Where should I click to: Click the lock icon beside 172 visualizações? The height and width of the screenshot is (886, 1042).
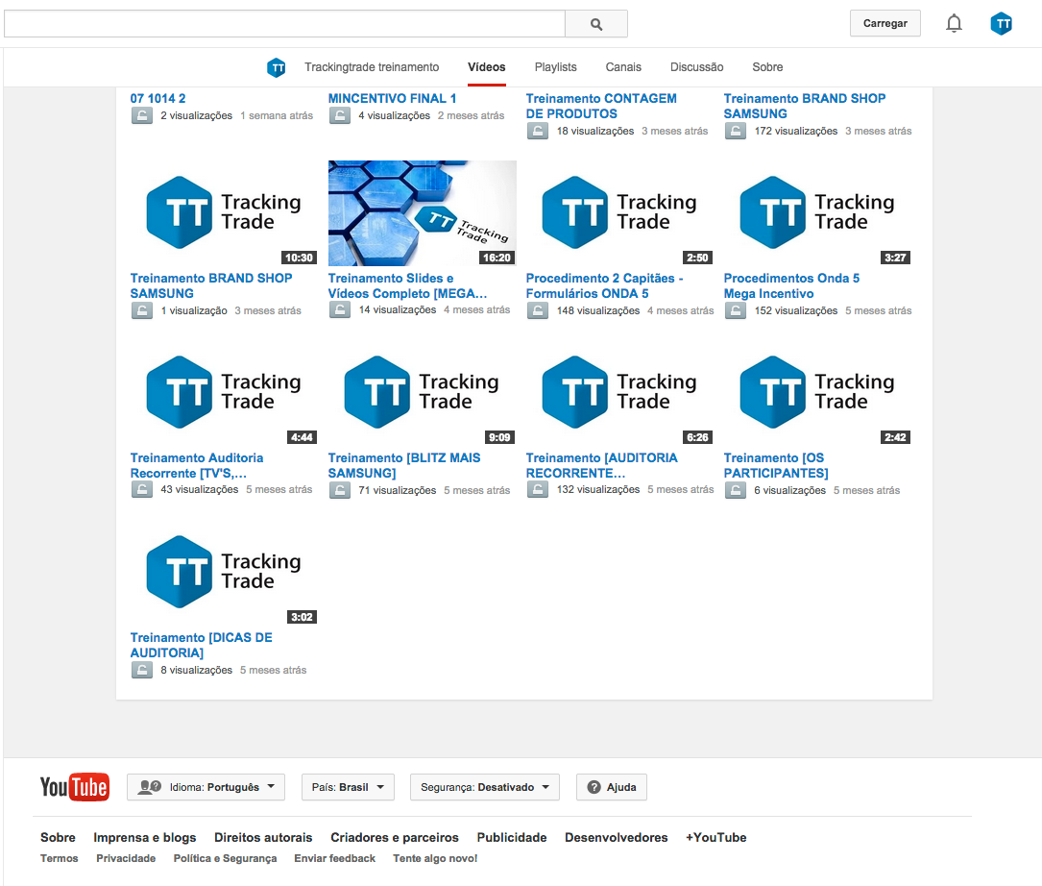[x=735, y=131]
